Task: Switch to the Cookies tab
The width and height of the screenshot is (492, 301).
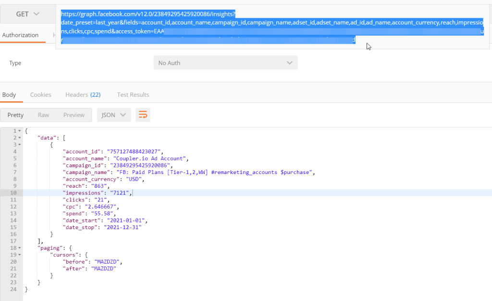Action: 40,94
